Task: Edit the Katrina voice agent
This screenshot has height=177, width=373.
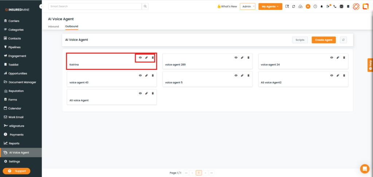Action: (x=146, y=58)
